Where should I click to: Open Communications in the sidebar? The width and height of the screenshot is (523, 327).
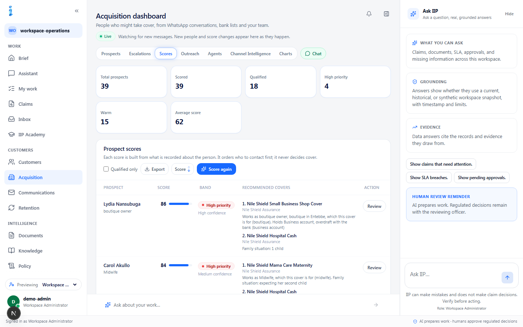pyautogui.click(x=43, y=193)
